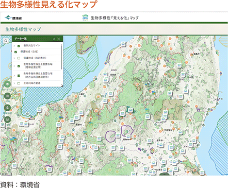Image resolution: width=228 pixels, height=188 pixels.
Task: Click the 自然共生サイト layer name
Action: point(32,46)
